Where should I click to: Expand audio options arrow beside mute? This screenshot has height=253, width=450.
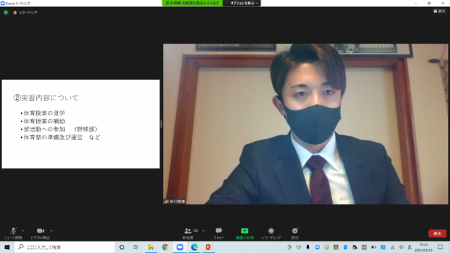(23, 230)
